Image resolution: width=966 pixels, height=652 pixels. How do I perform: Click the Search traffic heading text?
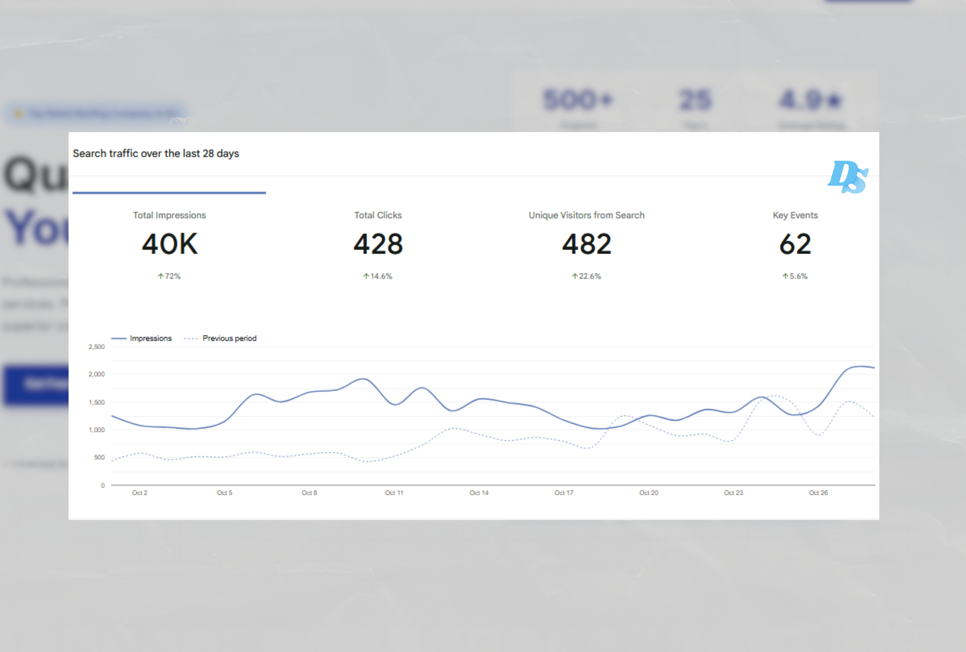click(156, 153)
